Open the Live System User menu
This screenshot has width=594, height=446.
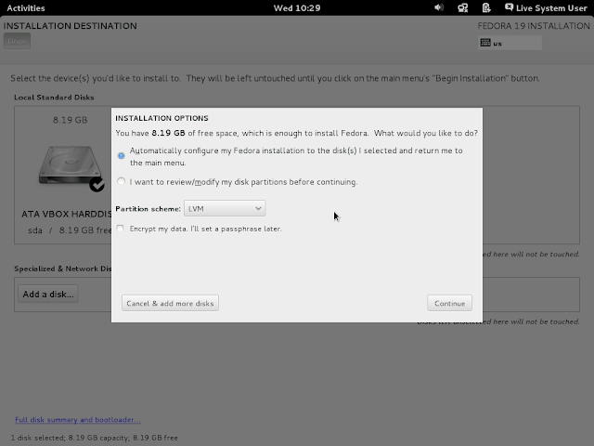(x=547, y=7)
